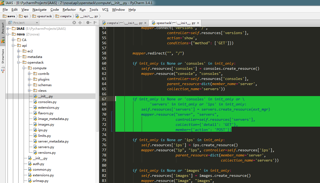
Task: Select extensions.py under compute folder
Action: [49, 108]
